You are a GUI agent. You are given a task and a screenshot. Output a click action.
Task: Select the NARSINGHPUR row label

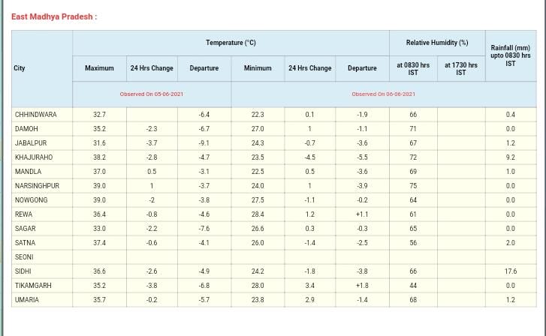pos(37,186)
